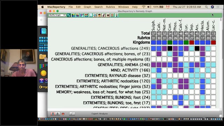This screenshot has height=126, width=224.
Task: Open the blue book icon in sidebar
Action: pyautogui.click(x=43, y=31)
